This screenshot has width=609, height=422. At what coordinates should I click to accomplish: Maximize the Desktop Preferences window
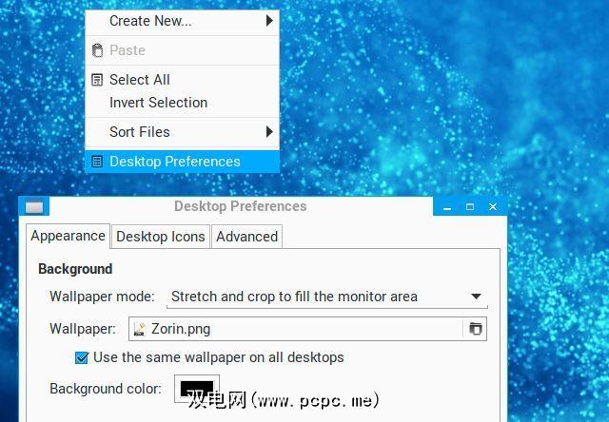[470, 207]
